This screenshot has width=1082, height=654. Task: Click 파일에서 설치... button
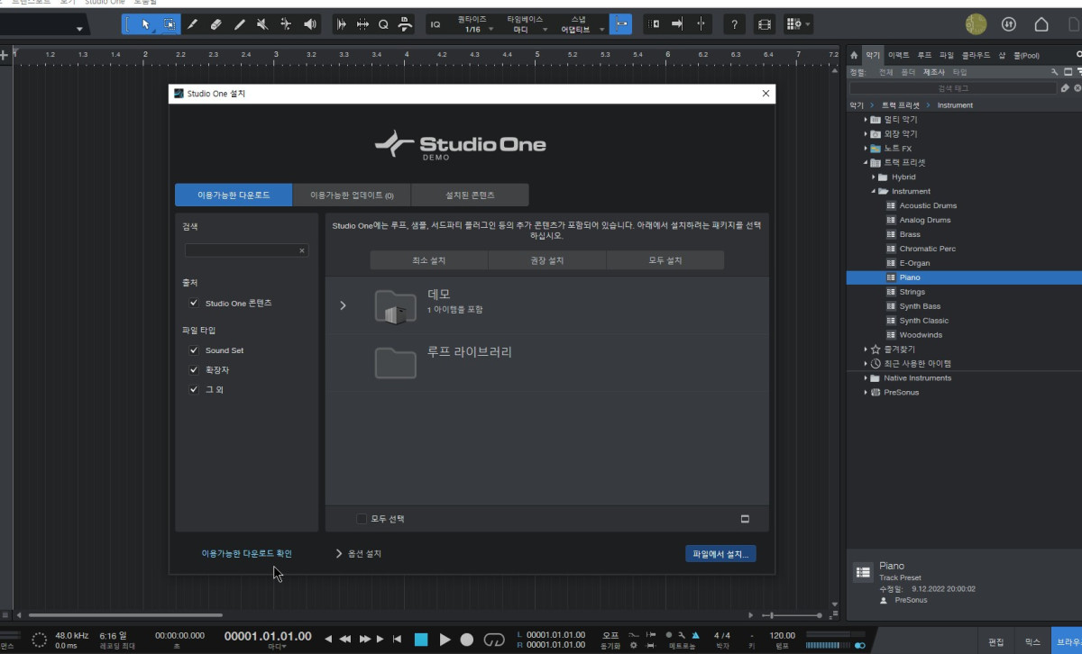coord(720,554)
